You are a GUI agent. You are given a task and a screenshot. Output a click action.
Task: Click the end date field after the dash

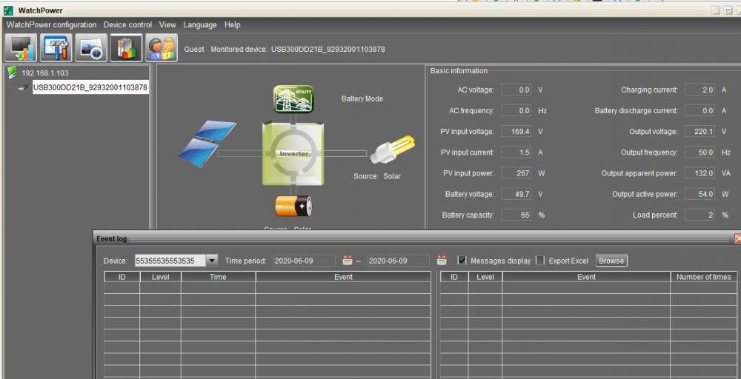pyautogui.click(x=399, y=261)
